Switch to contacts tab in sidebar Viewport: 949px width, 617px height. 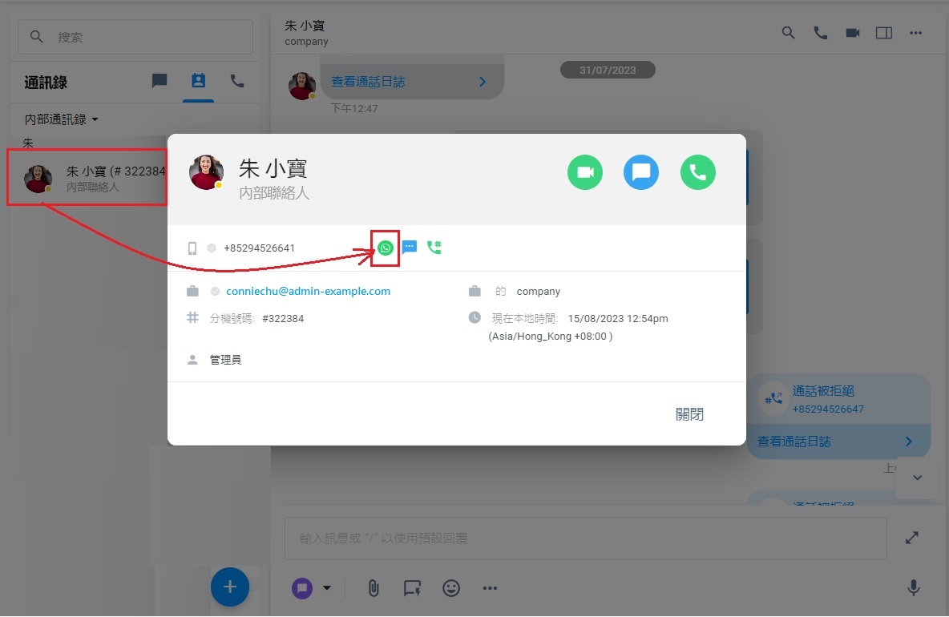[198, 80]
